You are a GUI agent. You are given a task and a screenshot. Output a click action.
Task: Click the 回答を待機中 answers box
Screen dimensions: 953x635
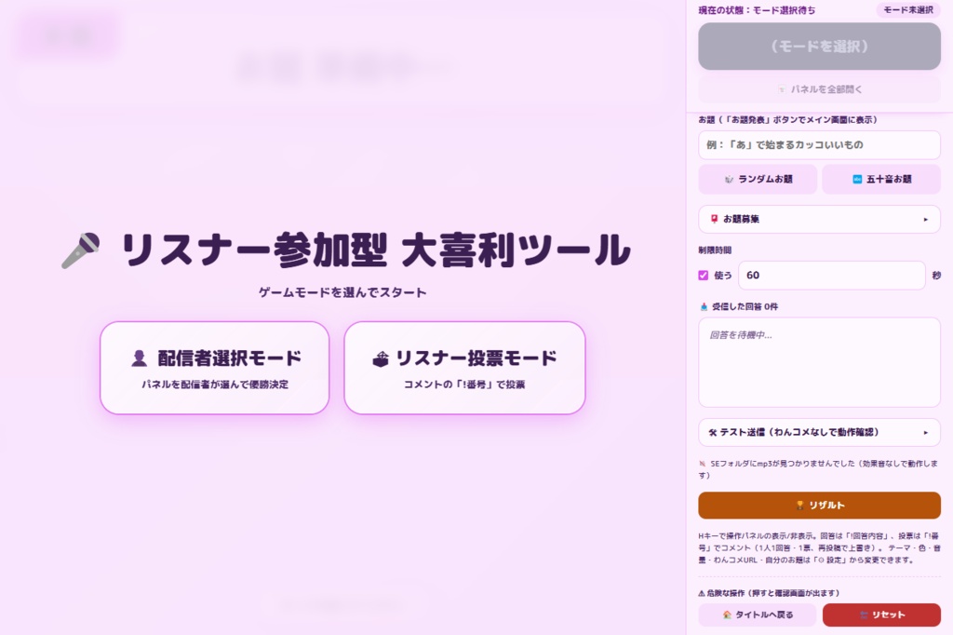819,362
